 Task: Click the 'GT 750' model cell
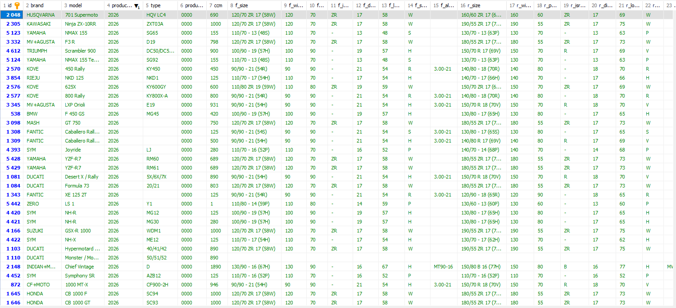click(x=83, y=123)
